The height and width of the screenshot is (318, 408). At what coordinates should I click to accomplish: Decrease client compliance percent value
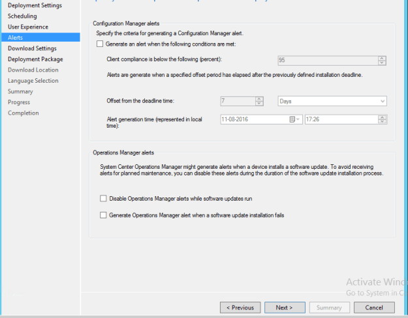pyautogui.click(x=382, y=63)
